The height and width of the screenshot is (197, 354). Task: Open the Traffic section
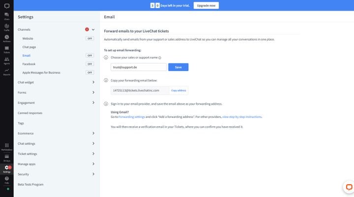tap(7, 28)
